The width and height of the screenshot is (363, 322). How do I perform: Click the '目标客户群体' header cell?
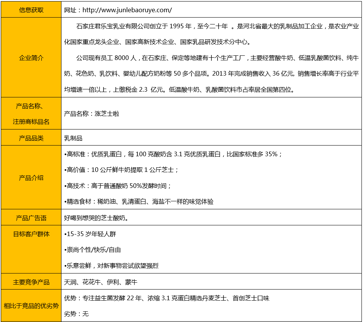click(31, 249)
